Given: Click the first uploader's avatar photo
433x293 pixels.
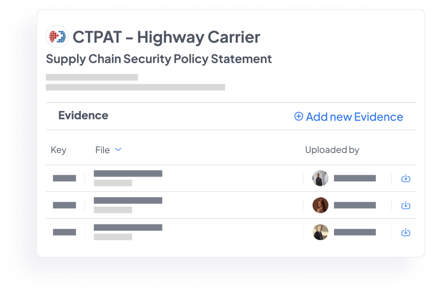Looking at the screenshot, I should (x=320, y=178).
